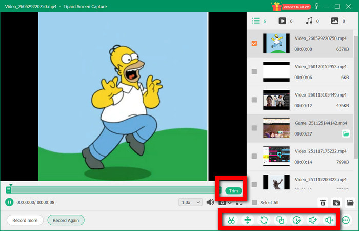
Task: Select thumbnail of Video_251112200323.mp4
Action: click(x=276, y=182)
